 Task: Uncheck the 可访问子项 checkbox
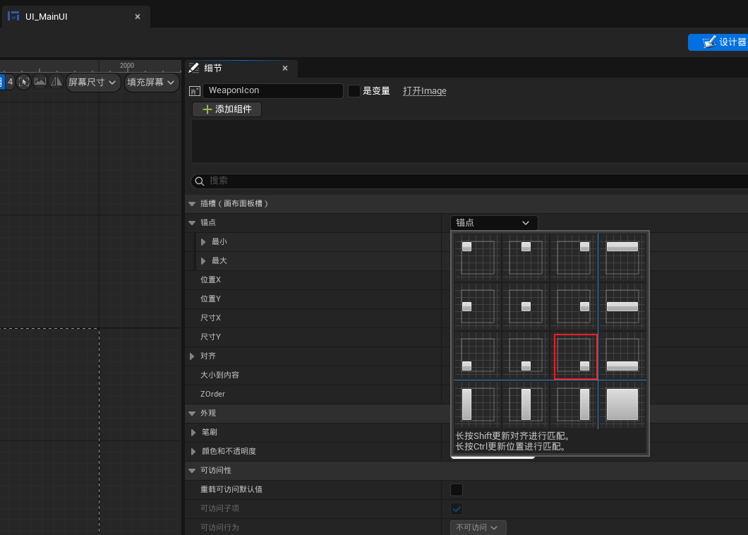tap(457, 509)
